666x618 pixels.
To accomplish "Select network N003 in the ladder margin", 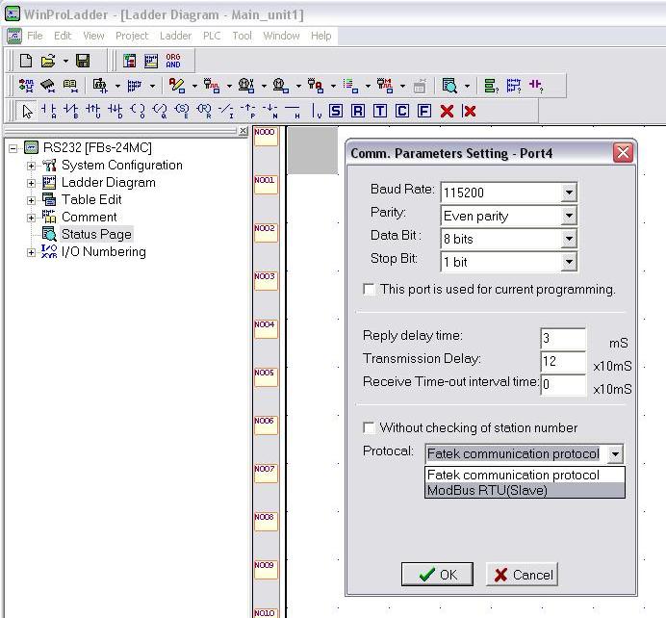I will 266,281.
